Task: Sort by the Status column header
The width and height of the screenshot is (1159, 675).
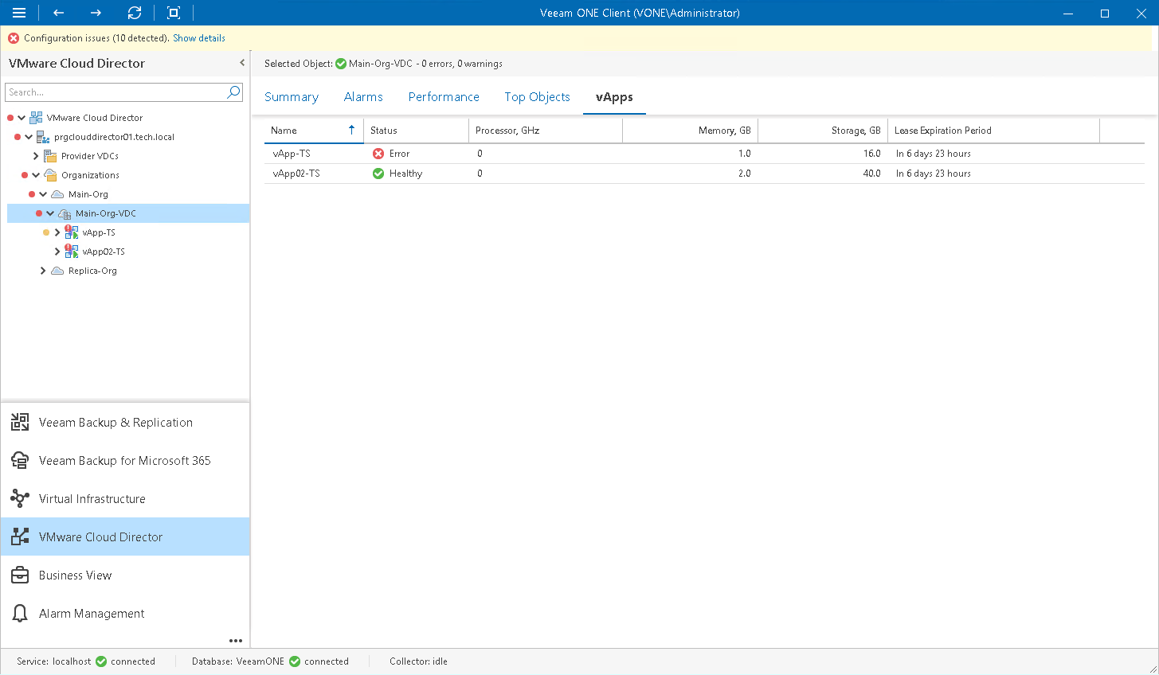Action: 416,131
